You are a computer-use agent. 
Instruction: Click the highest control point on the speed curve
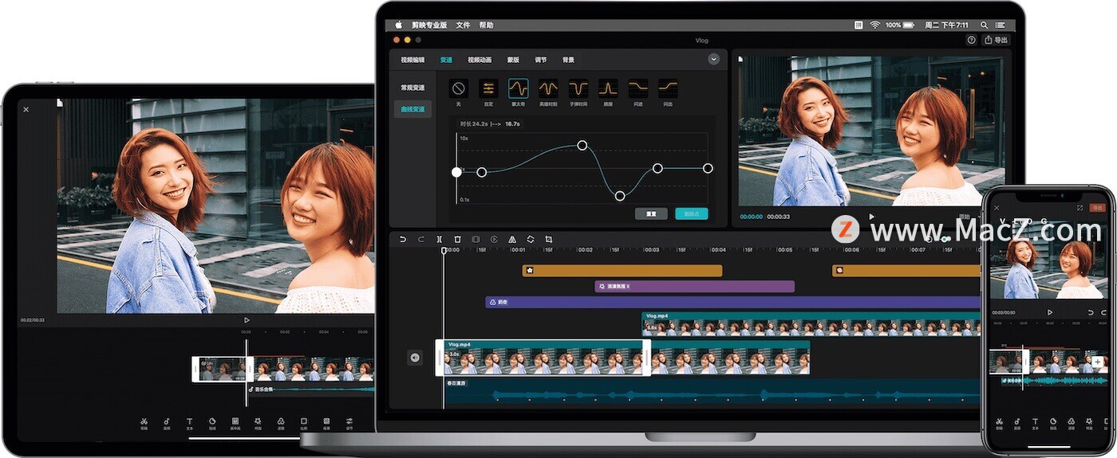pyautogui.click(x=582, y=145)
